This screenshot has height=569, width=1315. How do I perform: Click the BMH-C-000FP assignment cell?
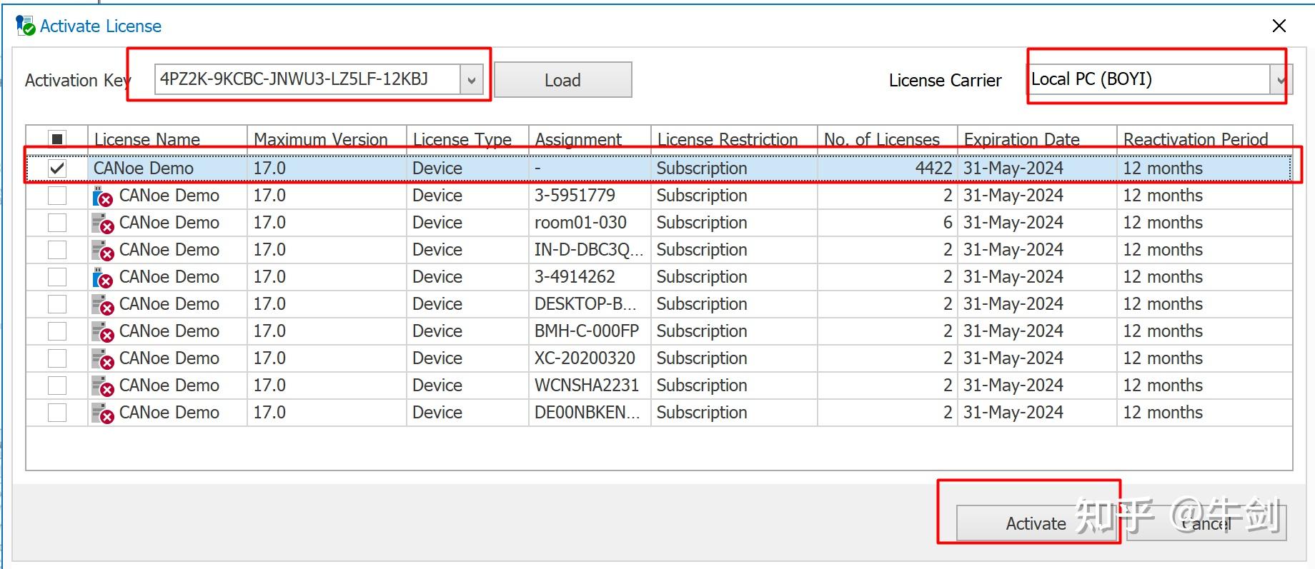[590, 331]
